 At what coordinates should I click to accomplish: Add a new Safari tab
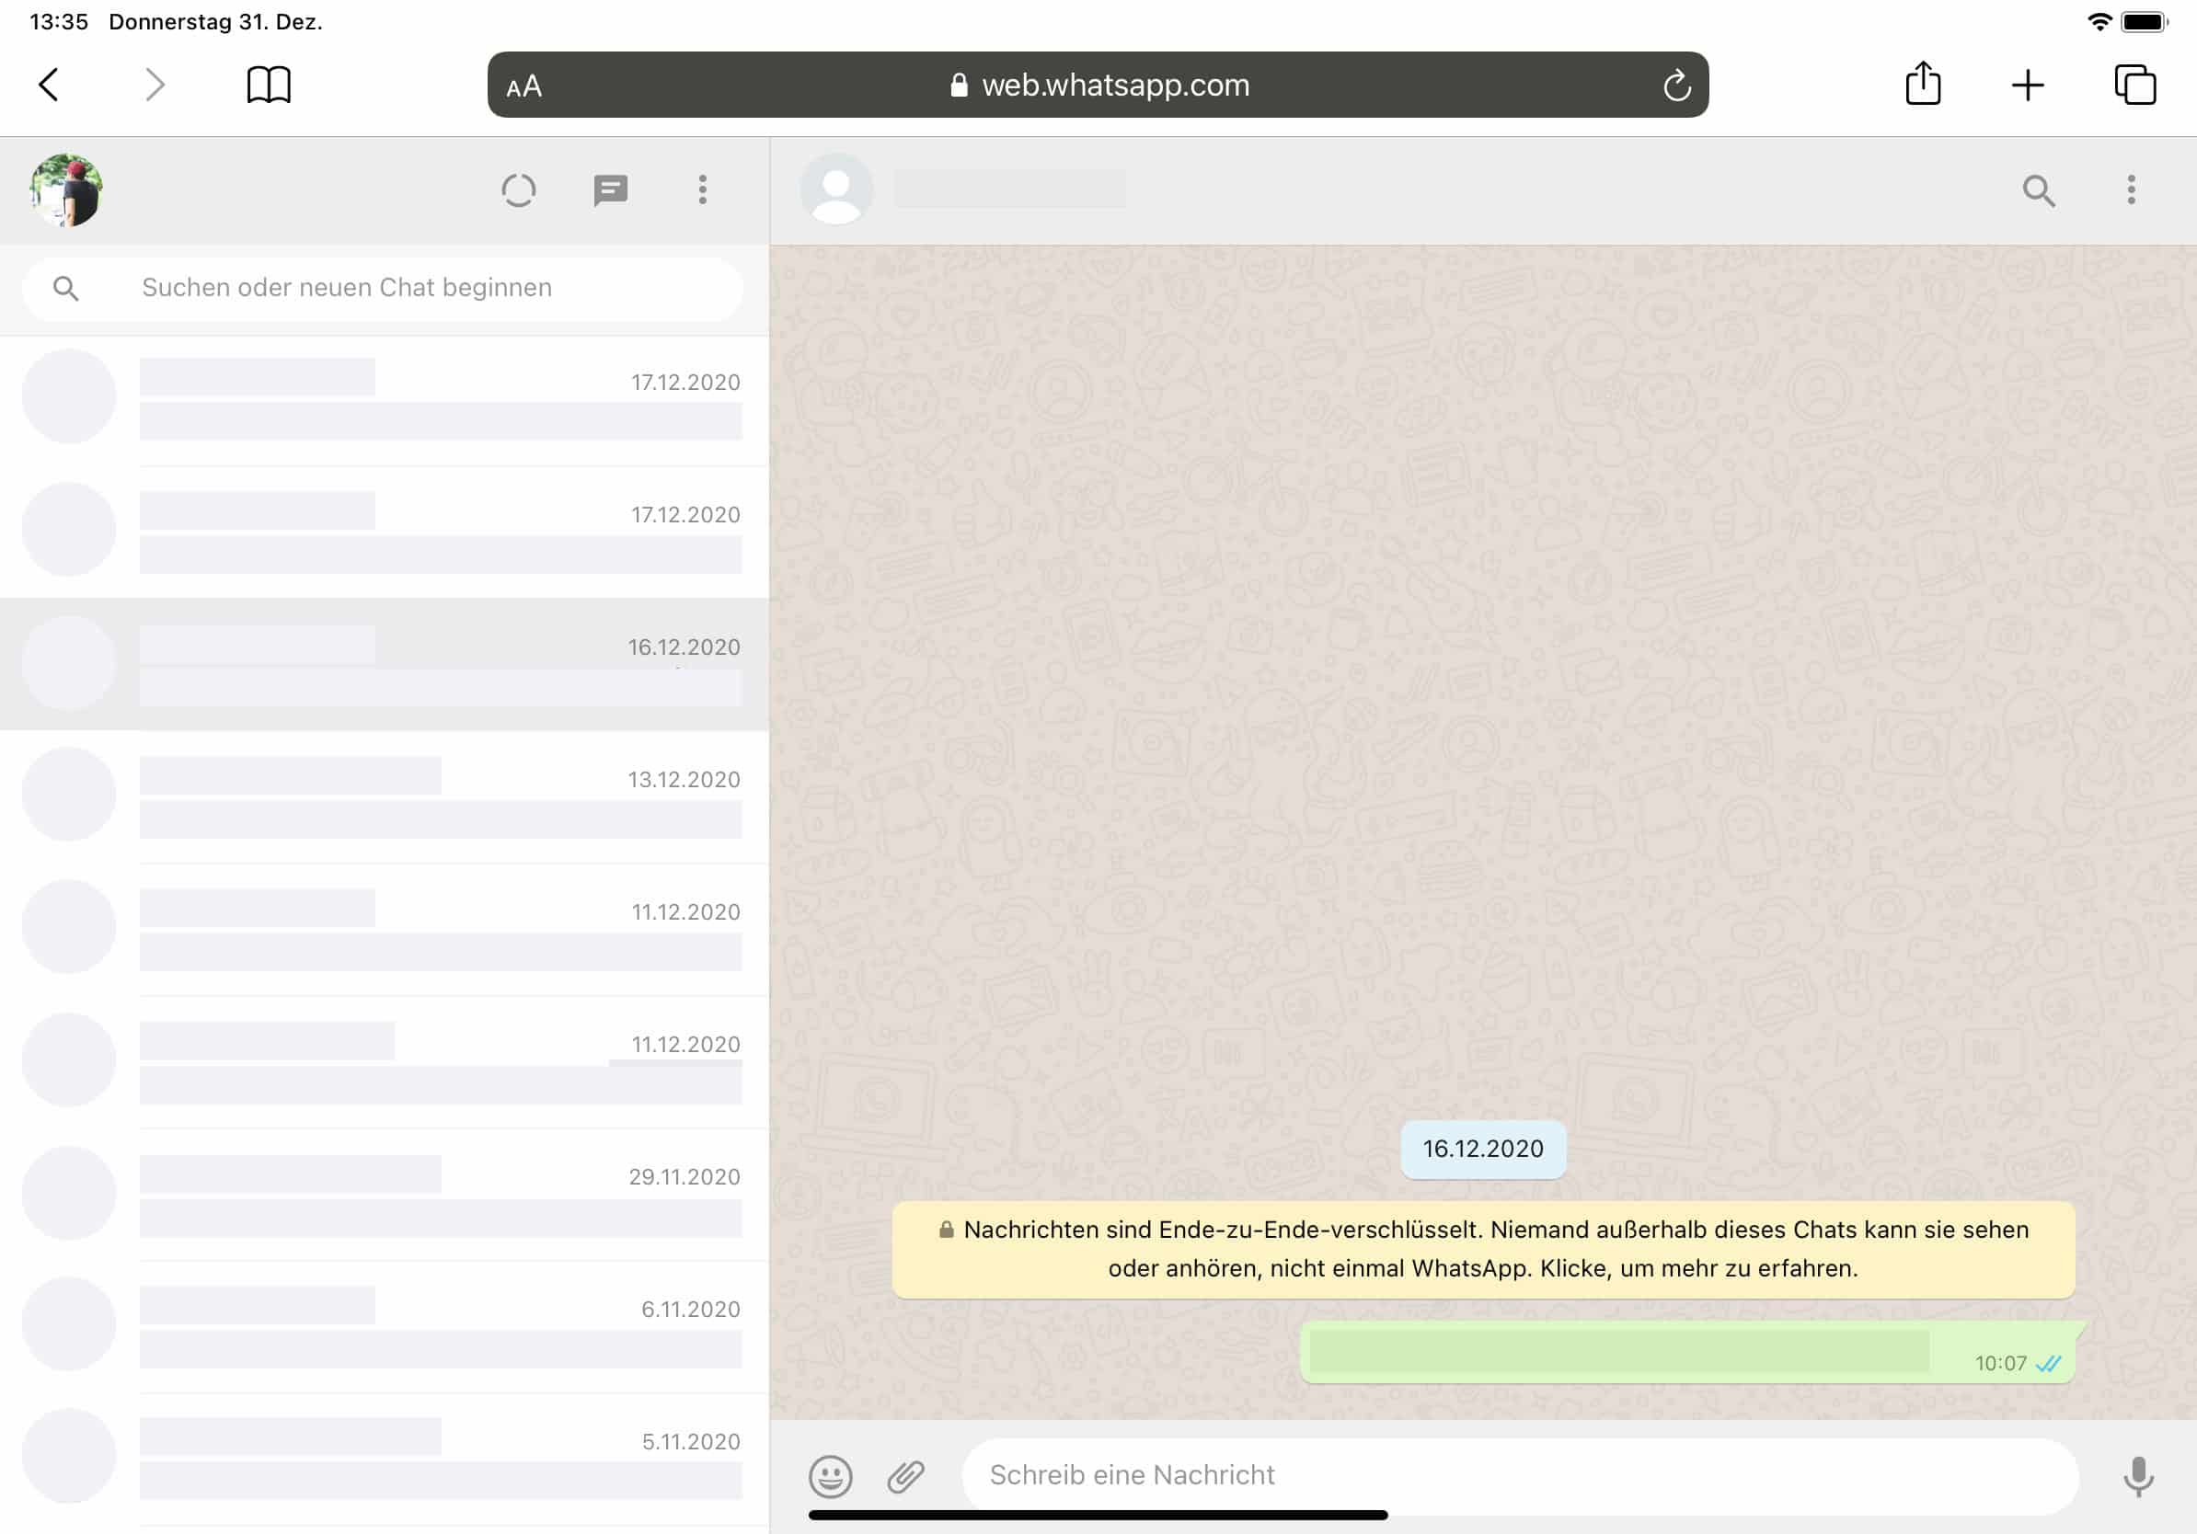point(2028,86)
